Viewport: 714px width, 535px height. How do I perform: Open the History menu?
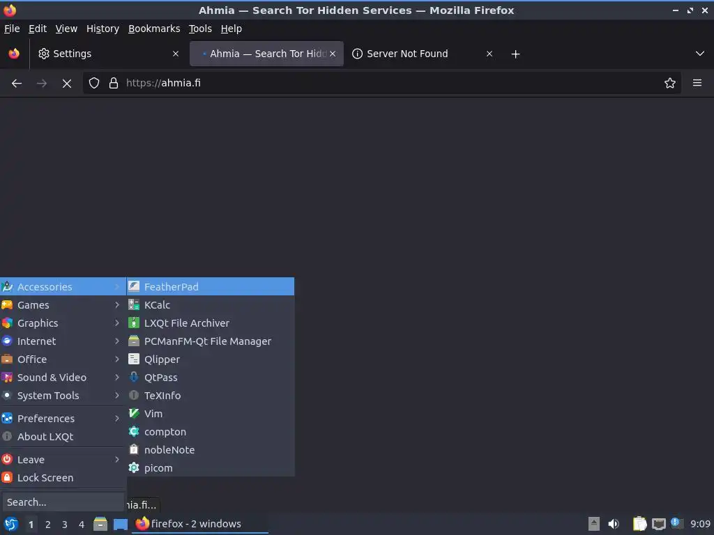[x=102, y=29]
